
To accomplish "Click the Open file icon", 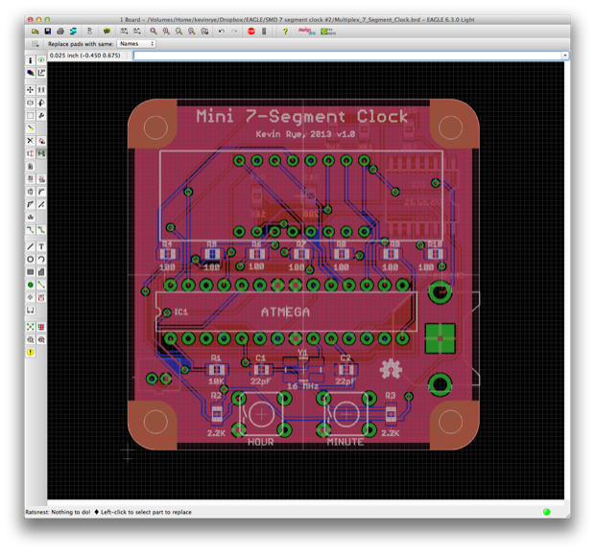I will click(x=35, y=31).
